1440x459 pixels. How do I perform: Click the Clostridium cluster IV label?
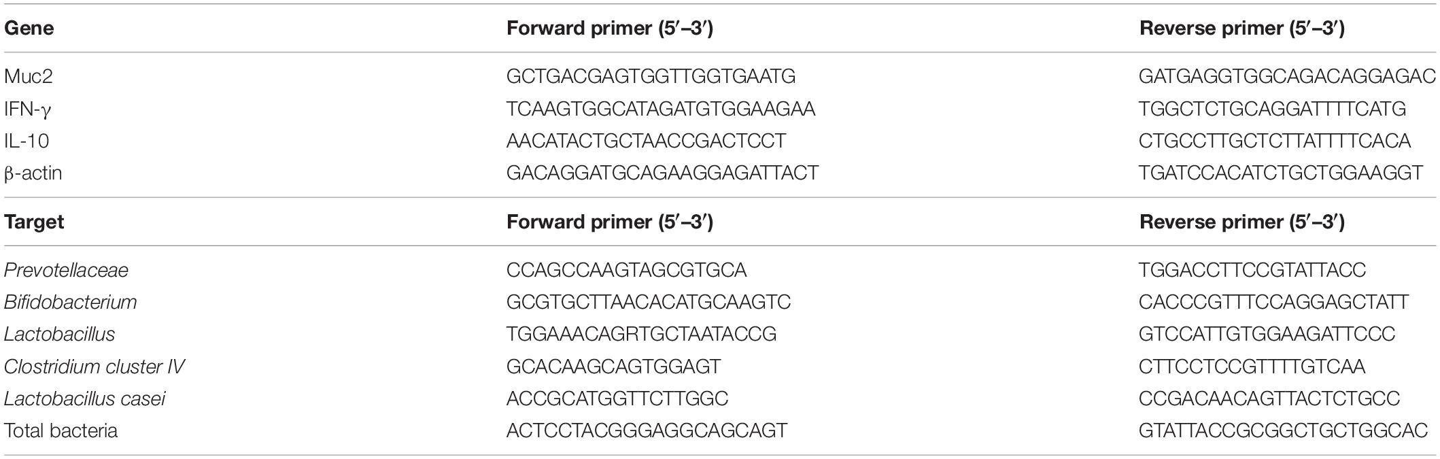[95, 367]
